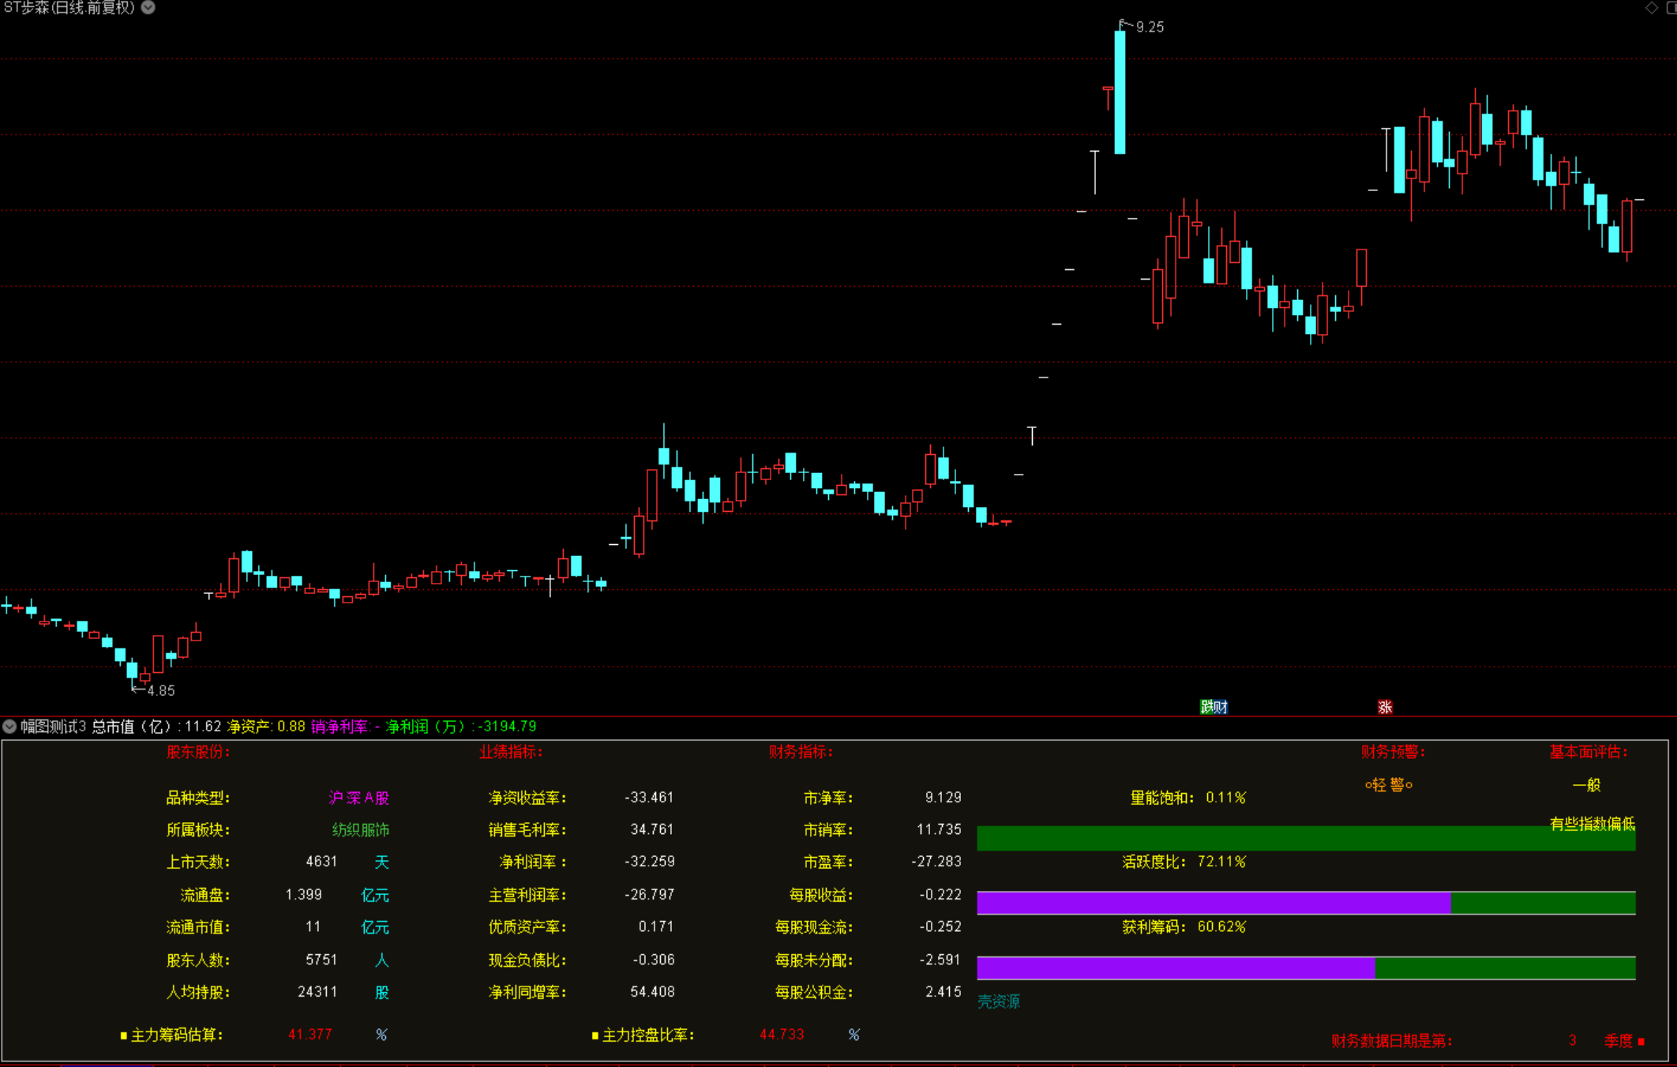Click the purple 获利筹码 progress bar
Viewport: 1677px width, 1067px height.
tap(1175, 967)
